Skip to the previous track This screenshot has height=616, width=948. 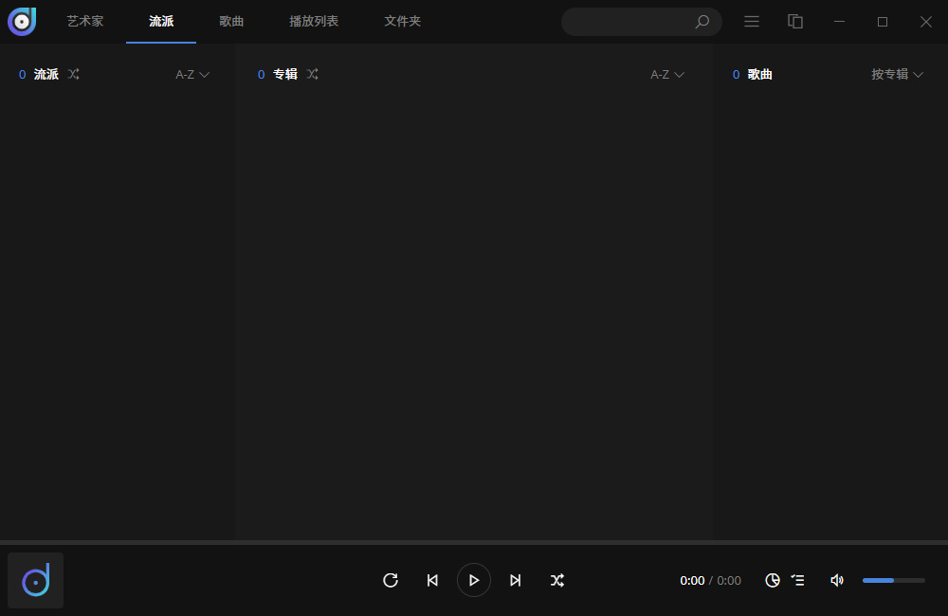point(432,580)
